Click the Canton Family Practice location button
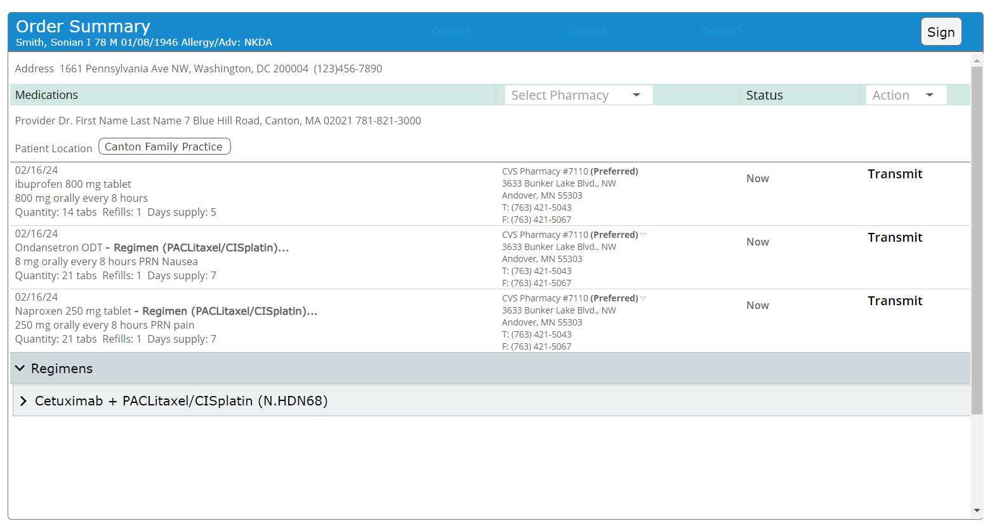This screenshot has height=526, width=990. (164, 146)
